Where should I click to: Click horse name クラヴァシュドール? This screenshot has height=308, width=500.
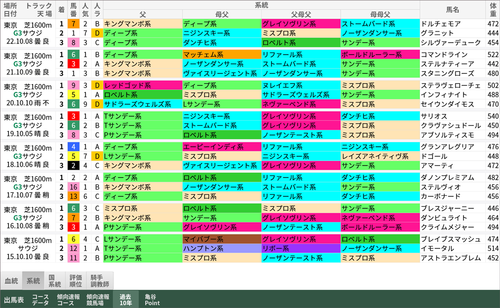pos(450,125)
